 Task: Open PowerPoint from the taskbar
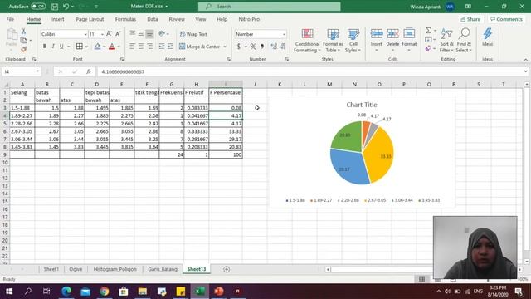pyautogui.click(x=219, y=292)
